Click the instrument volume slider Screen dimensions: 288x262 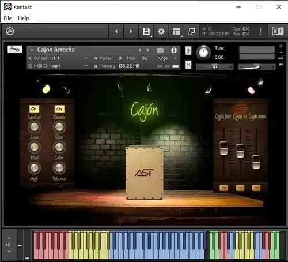coord(257,67)
